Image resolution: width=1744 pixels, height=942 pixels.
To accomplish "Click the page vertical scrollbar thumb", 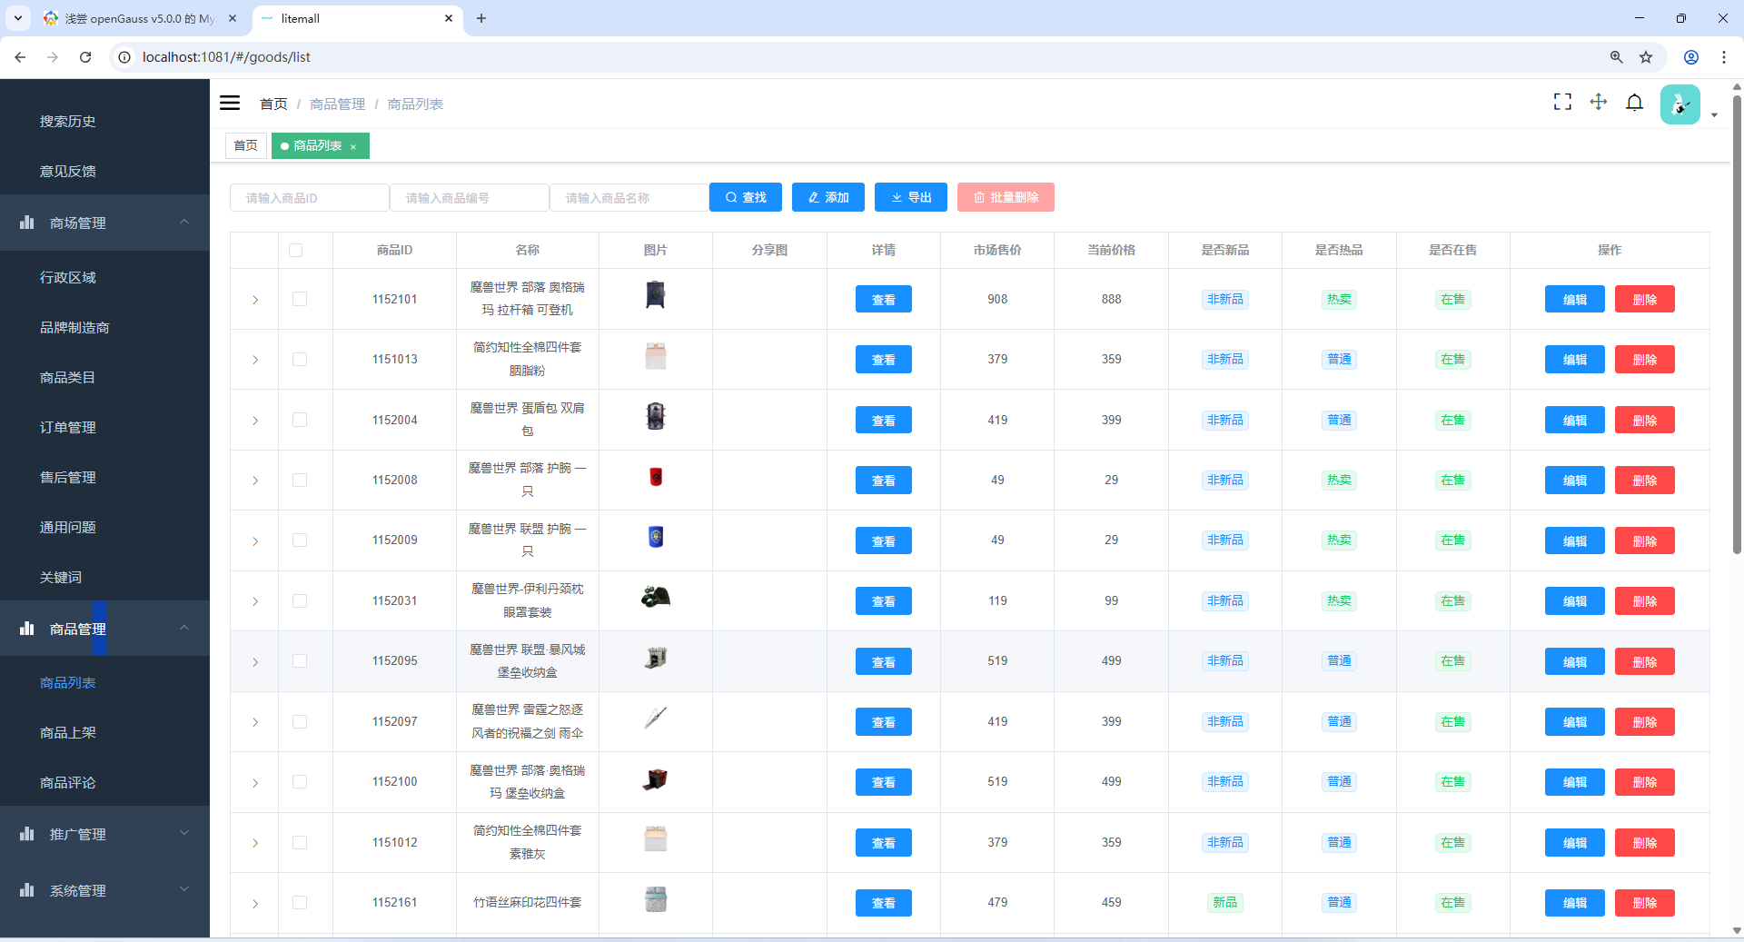I will coord(1737,322).
